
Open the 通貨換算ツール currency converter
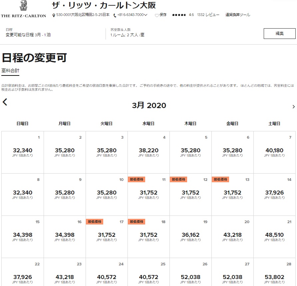coord(238,15)
